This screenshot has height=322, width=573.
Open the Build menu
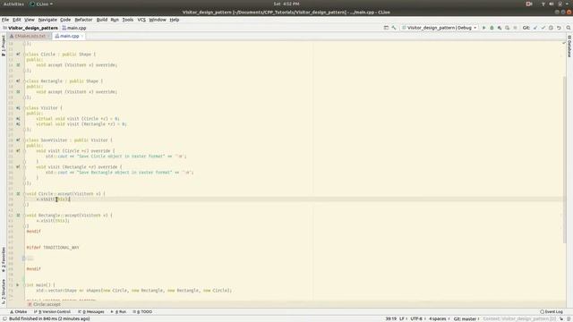click(x=101, y=20)
